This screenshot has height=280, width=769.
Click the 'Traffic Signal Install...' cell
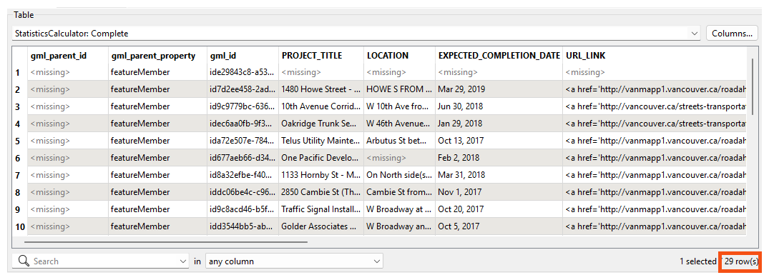321,209
